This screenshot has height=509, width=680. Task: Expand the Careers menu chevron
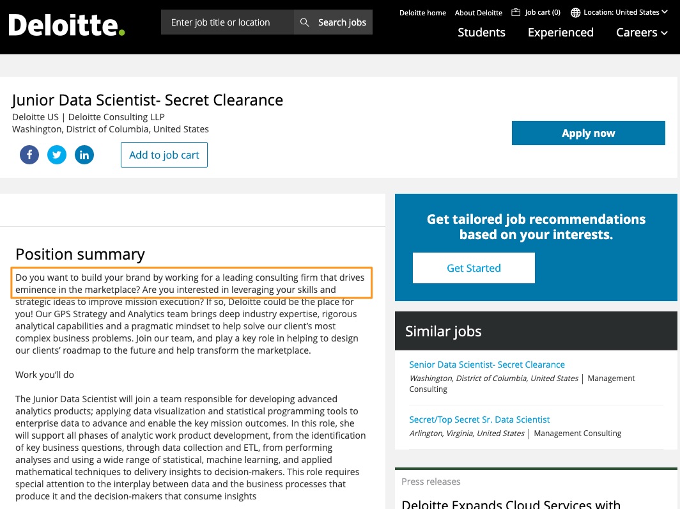pyautogui.click(x=664, y=33)
